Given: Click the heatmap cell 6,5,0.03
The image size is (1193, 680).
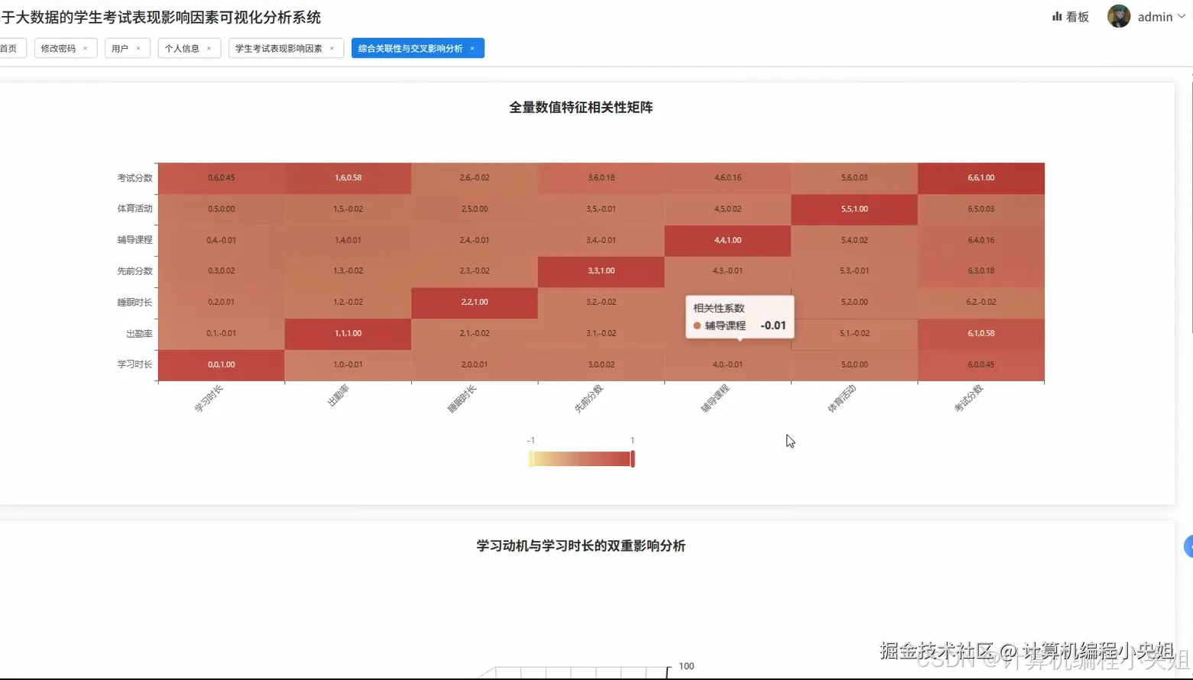Looking at the screenshot, I should tap(981, 209).
